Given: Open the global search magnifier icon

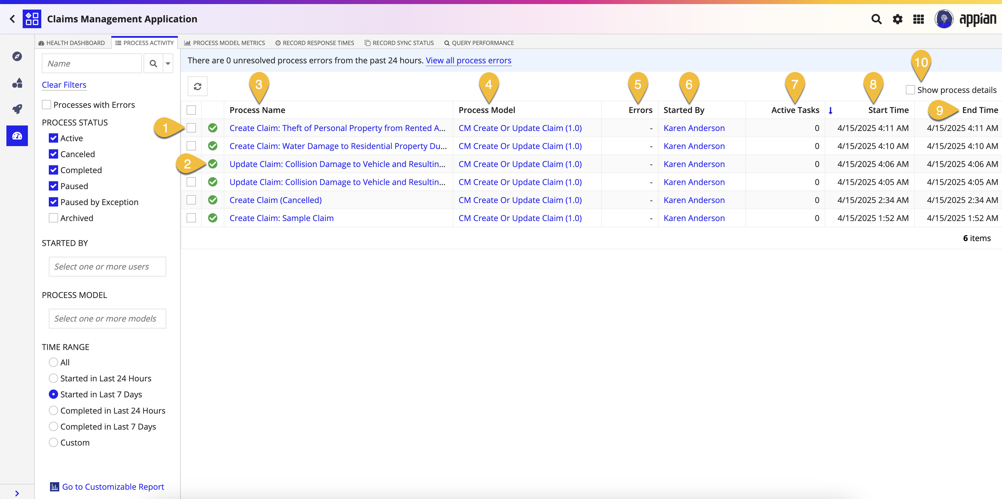Looking at the screenshot, I should point(876,19).
